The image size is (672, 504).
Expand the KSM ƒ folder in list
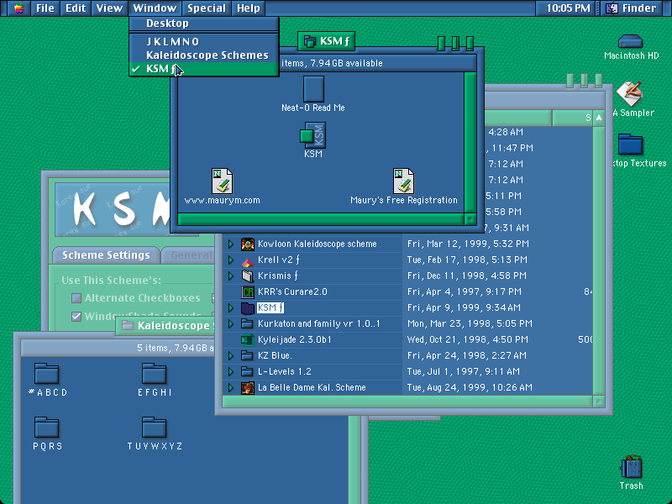[x=230, y=307]
